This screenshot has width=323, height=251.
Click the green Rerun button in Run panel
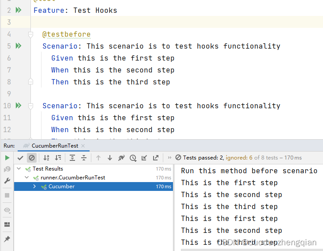point(7,158)
